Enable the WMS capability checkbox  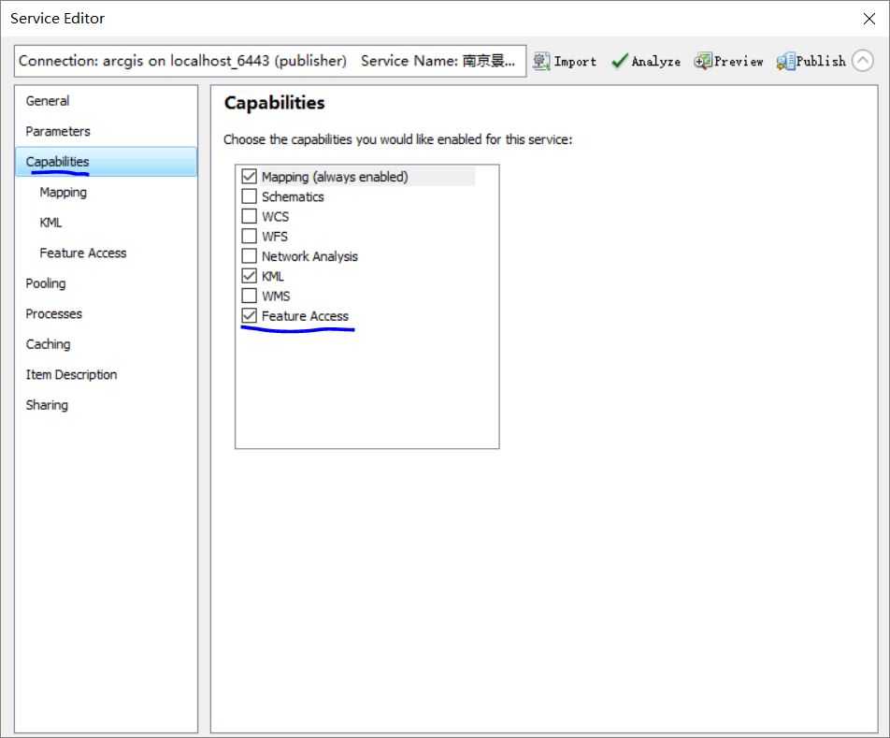(x=250, y=296)
